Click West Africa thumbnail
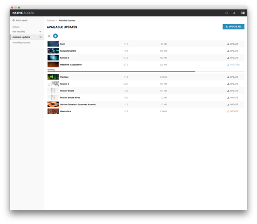This screenshot has width=257, height=224. point(53,111)
